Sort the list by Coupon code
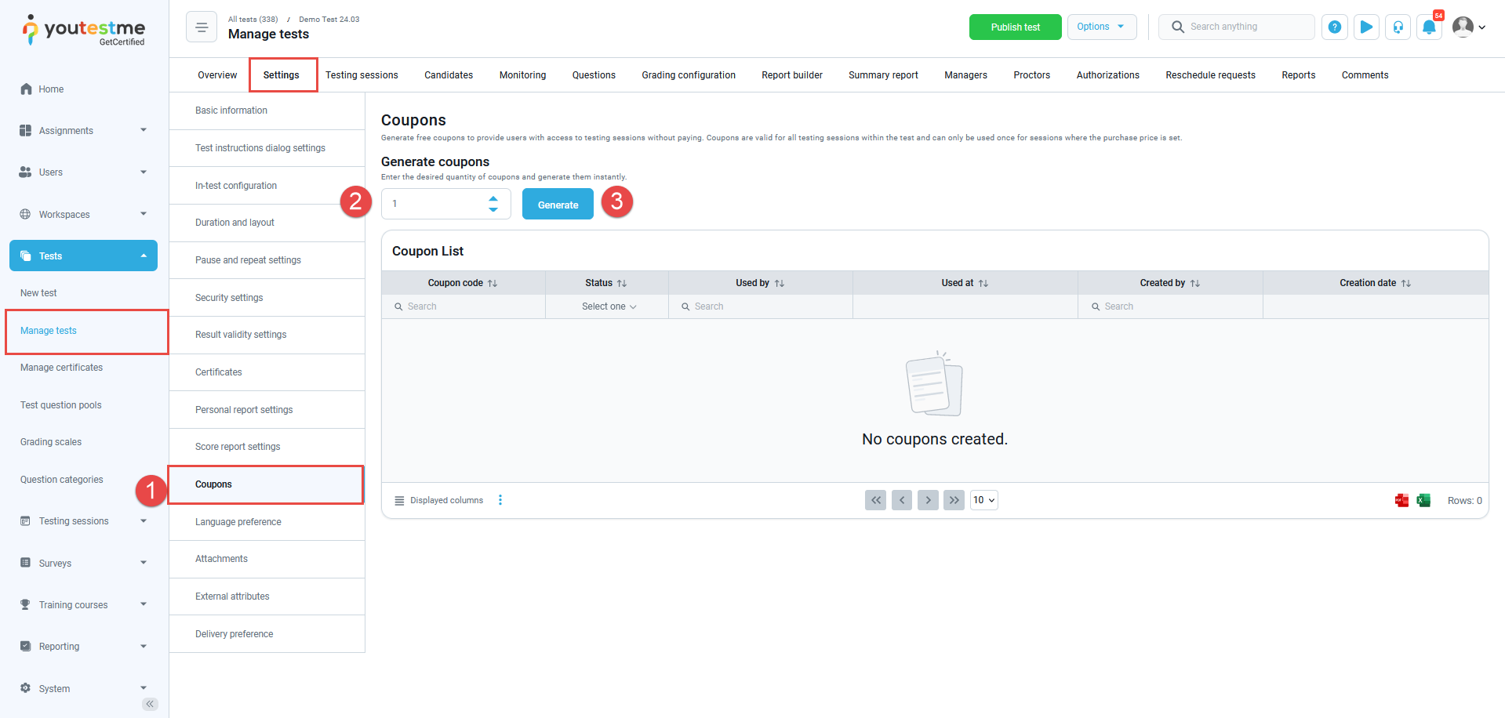Viewport: 1505px width, 718px height. click(x=493, y=284)
